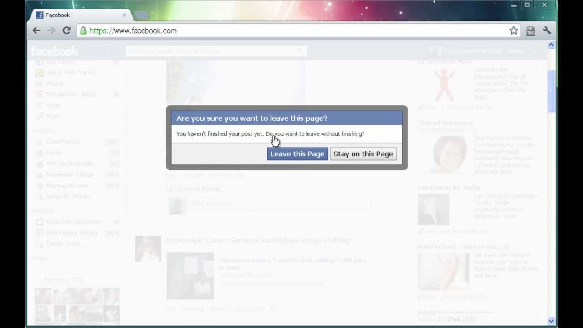Screen dimensions: 583x328
Task: Maximize the Chrome window
Action: [x=527, y=5]
